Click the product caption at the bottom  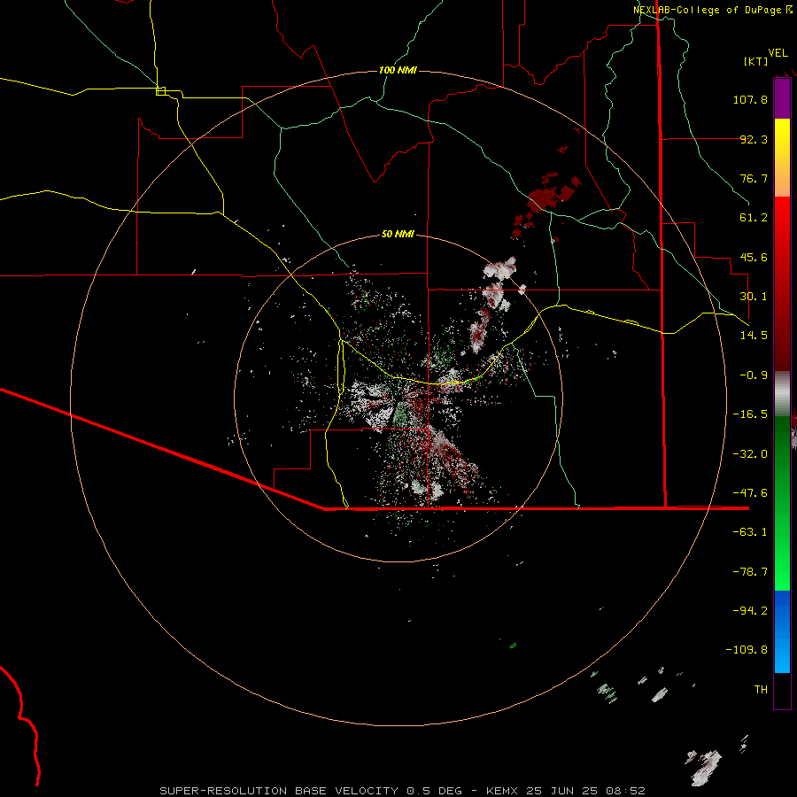tap(403, 791)
